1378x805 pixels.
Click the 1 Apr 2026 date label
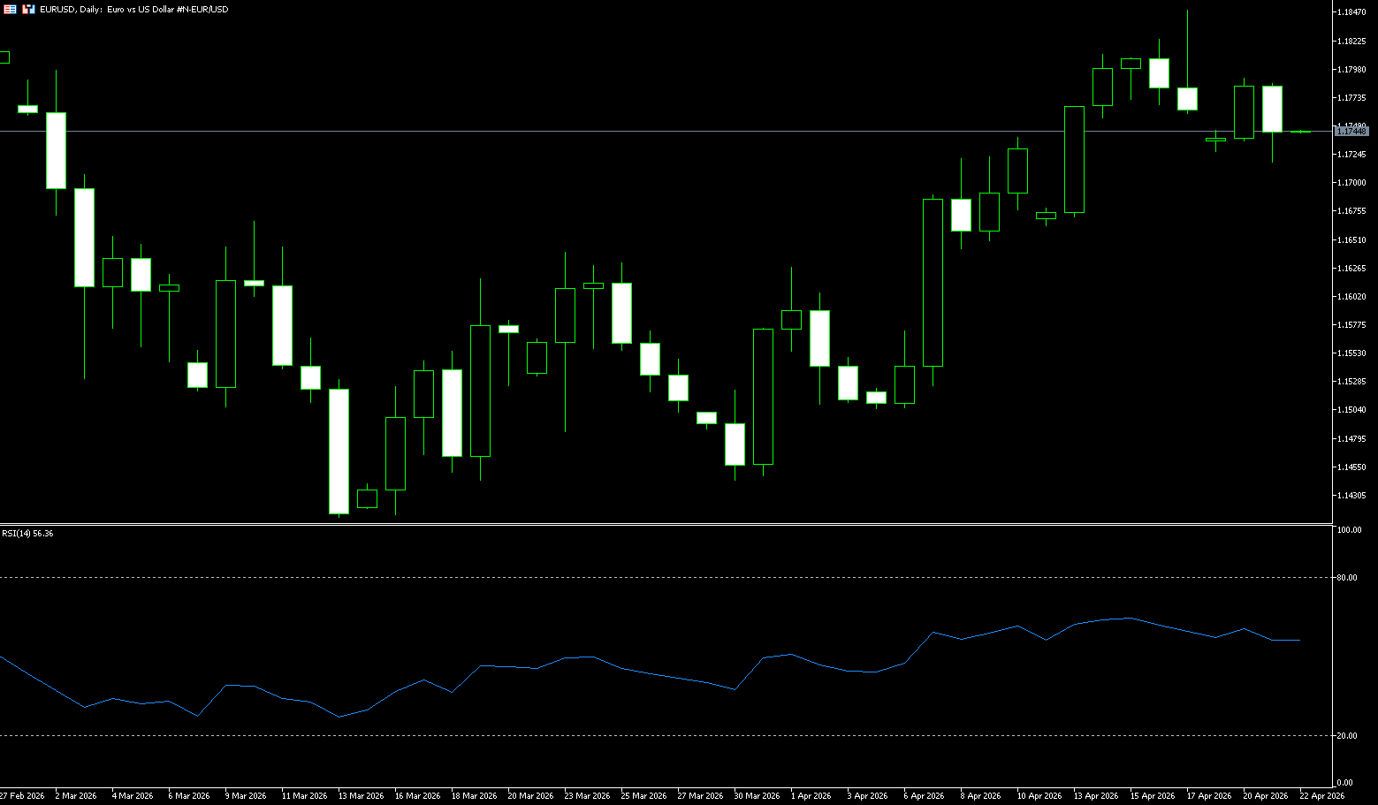coord(811,796)
